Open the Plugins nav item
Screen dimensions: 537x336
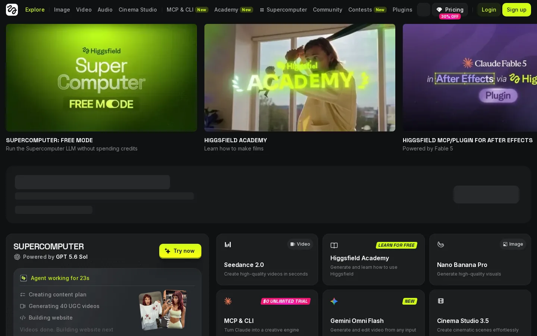pos(402,10)
